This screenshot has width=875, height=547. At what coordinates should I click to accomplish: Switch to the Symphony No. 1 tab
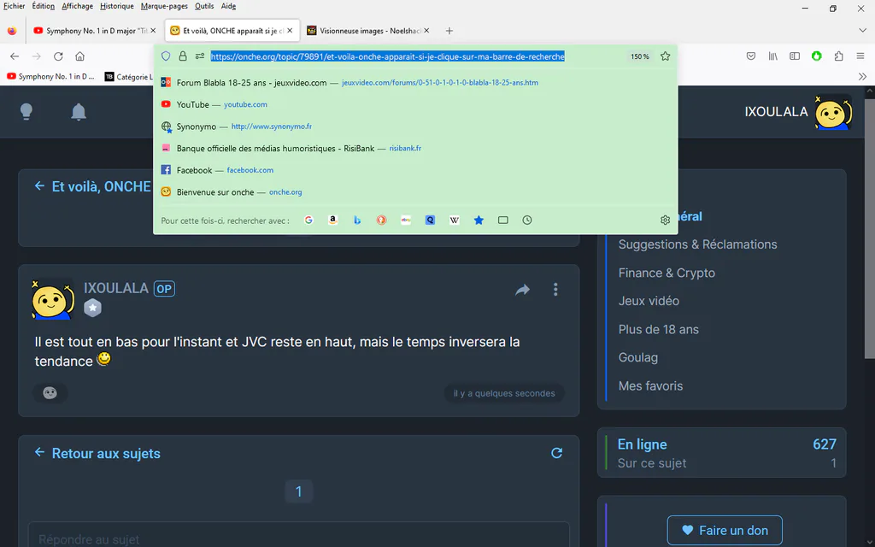point(94,31)
